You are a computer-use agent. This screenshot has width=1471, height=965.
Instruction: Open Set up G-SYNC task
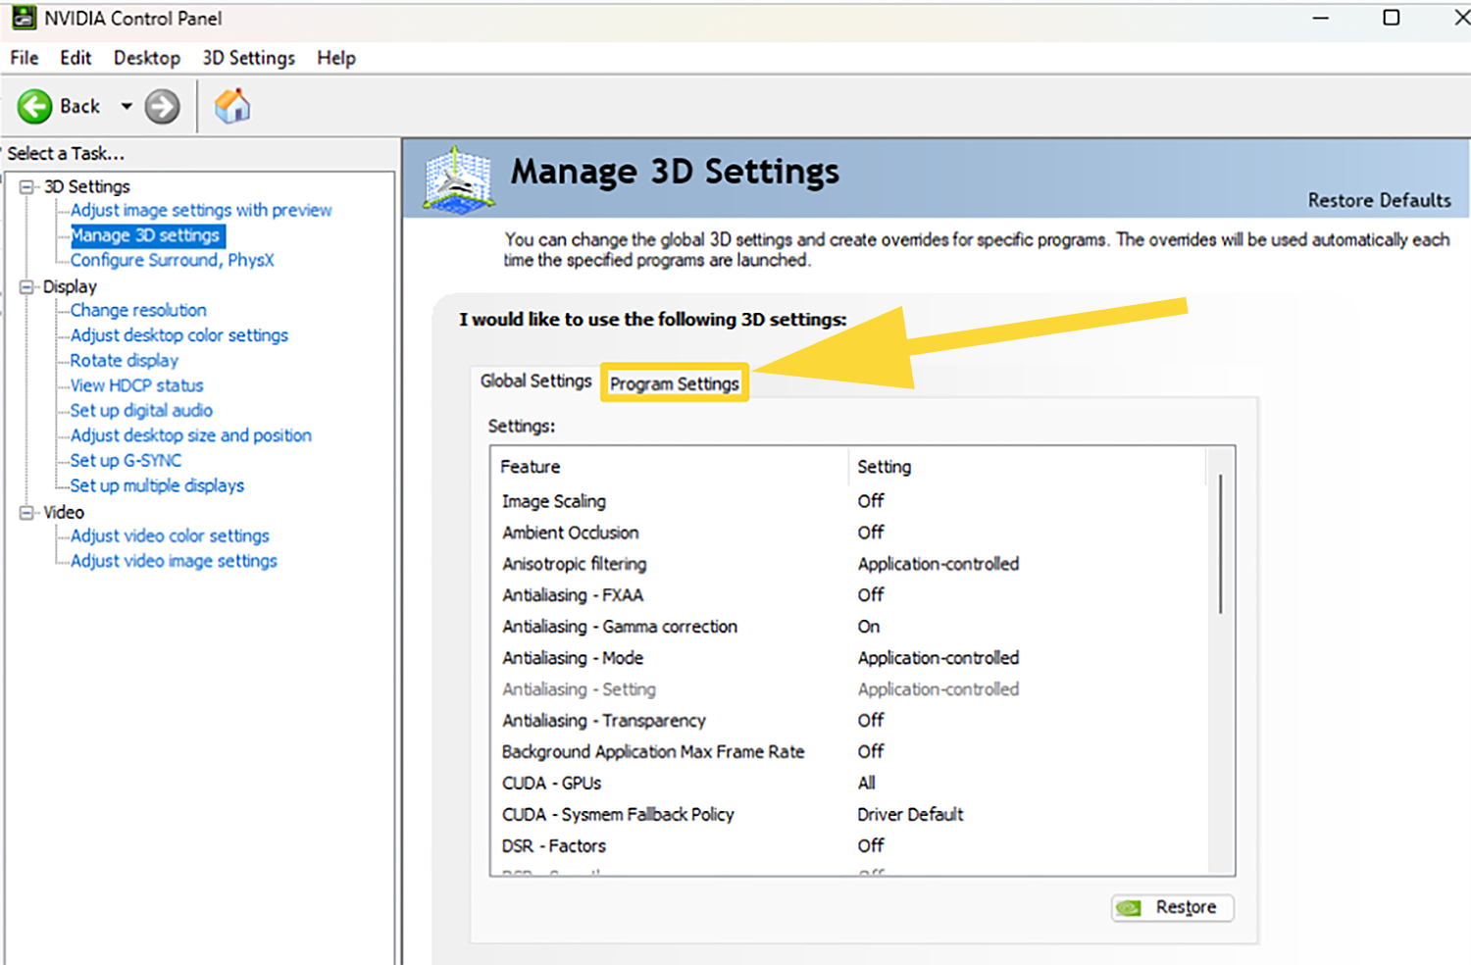(x=126, y=460)
